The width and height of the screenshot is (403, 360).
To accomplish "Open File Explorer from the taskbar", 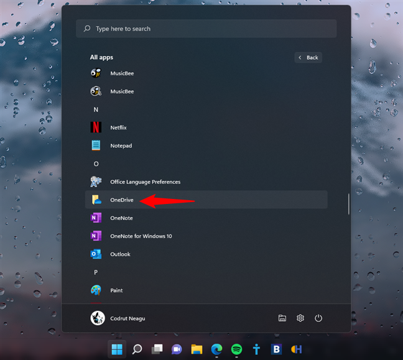I will click(x=197, y=349).
